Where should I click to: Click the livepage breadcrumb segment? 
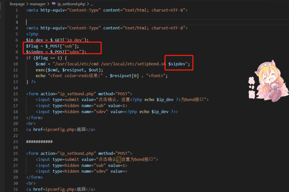(17, 4)
